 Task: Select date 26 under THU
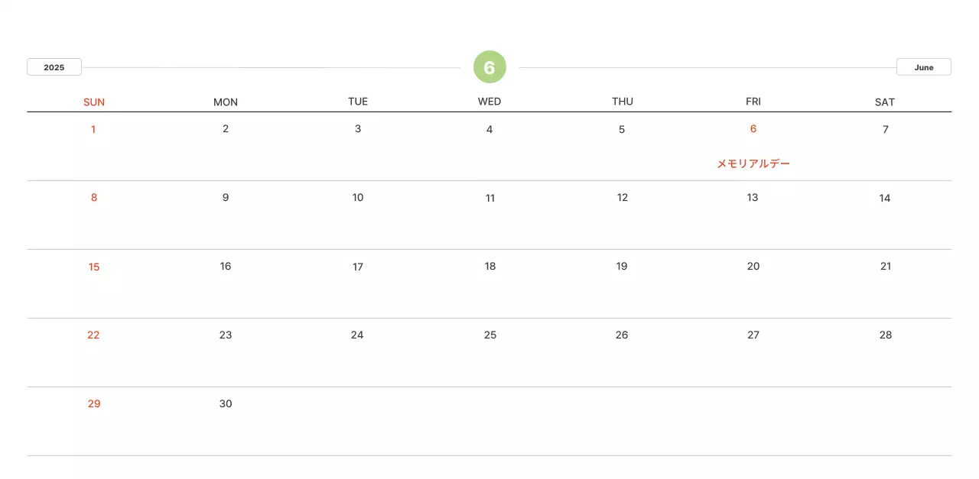622,335
